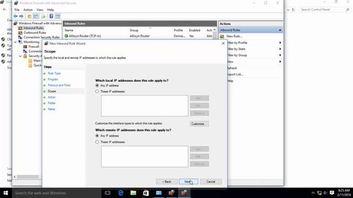Viewport: 353px width, 198px height.
Task: Go to Rule Type wizard step
Action: tap(54, 73)
